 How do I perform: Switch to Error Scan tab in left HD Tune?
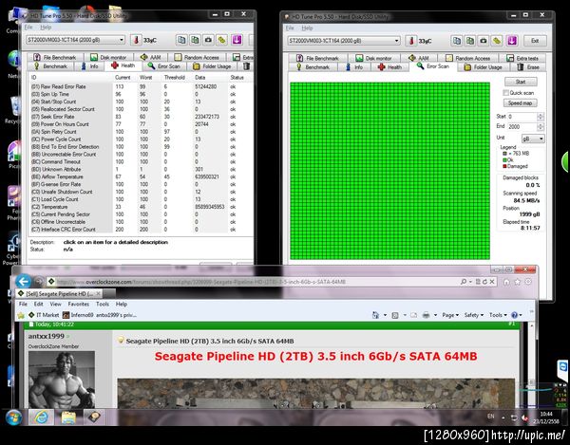pyautogui.click(x=164, y=66)
